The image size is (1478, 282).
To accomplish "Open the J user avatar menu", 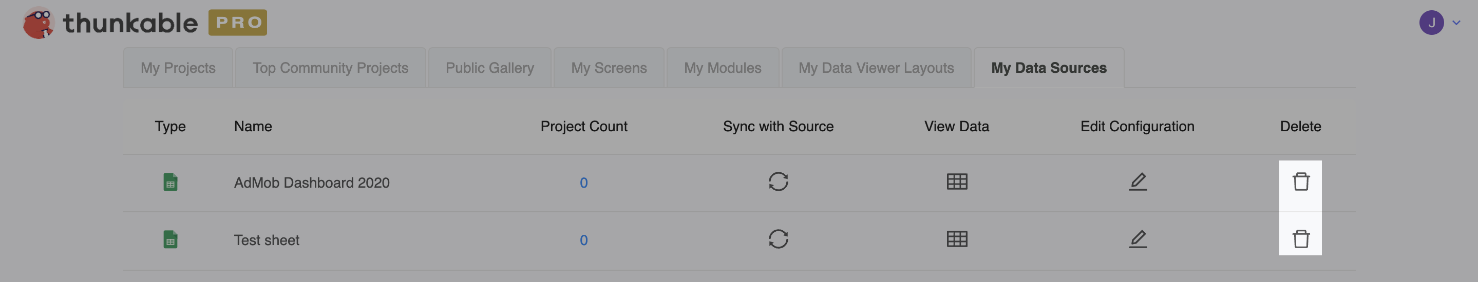I will tap(1431, 23).
